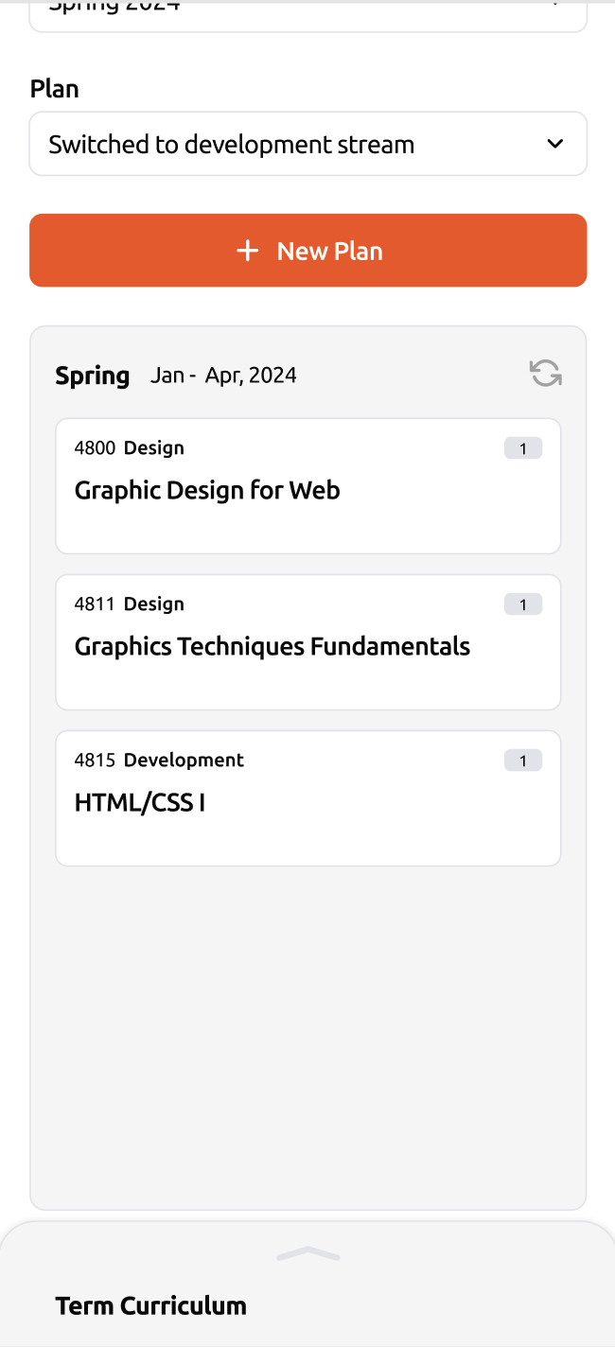The width and height of the screenshot is (615, 1347).
Task: Click the Jan - Apr, 2024 date range
Action: click(223, 376)
